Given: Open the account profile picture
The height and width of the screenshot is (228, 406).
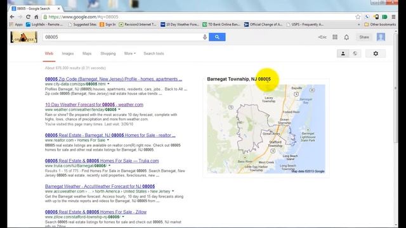Looking at the screenshot, I should click(381, 37).
